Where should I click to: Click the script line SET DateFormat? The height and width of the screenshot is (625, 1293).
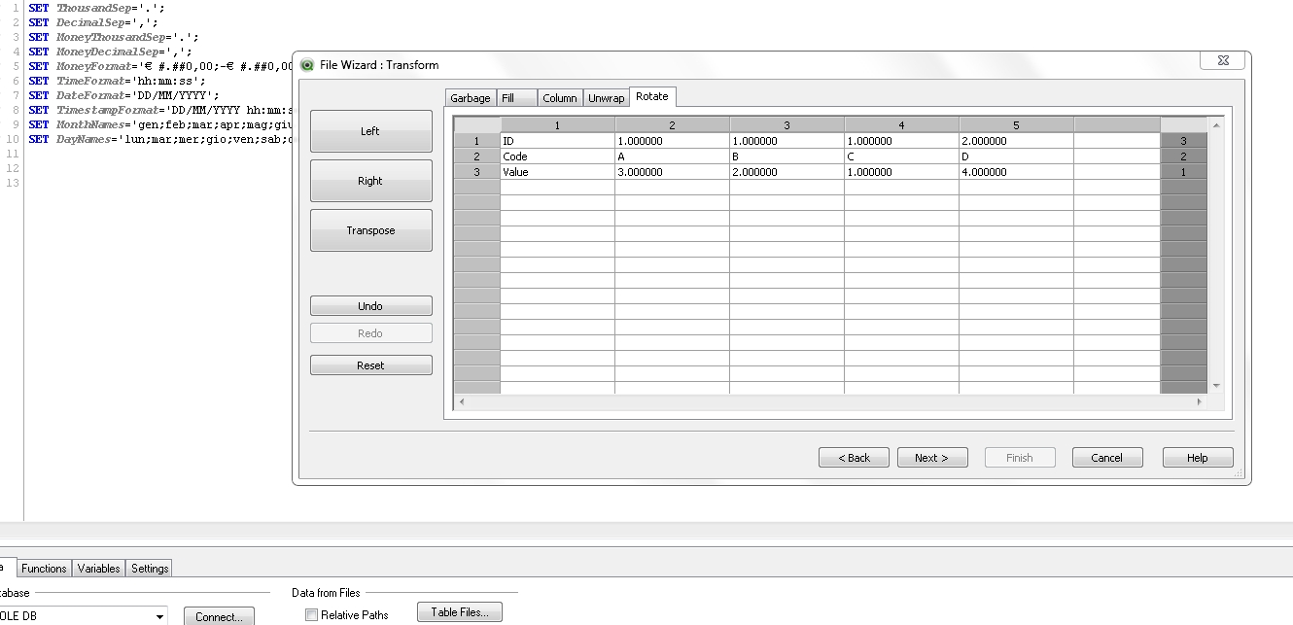click(122, 95)
